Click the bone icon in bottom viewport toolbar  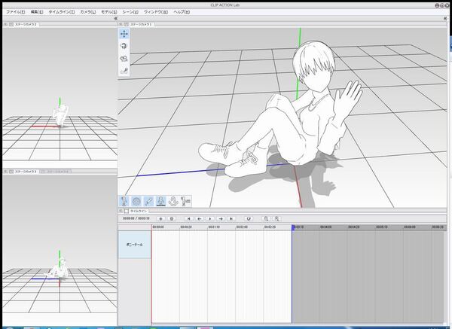[148, 201]
